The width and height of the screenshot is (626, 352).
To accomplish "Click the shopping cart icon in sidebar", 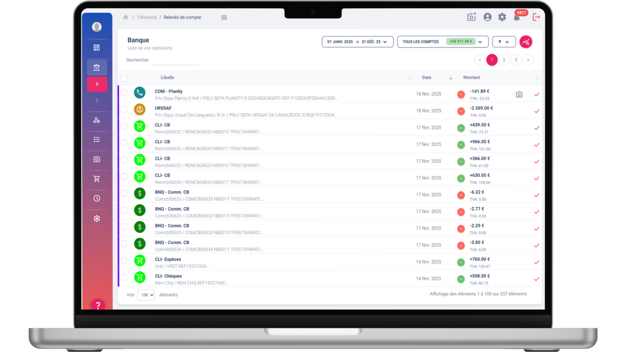I will [97, 179].
